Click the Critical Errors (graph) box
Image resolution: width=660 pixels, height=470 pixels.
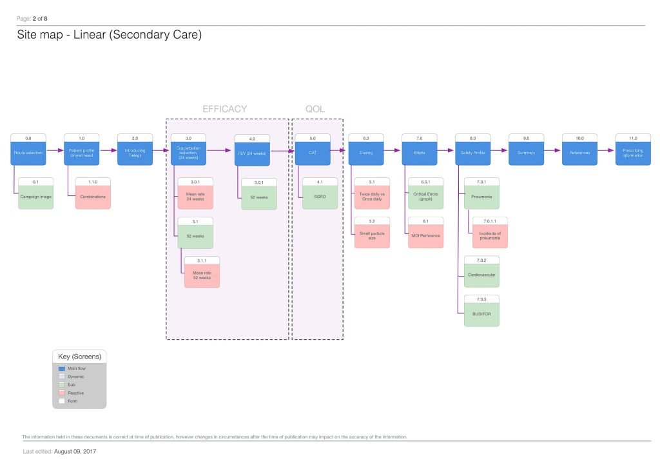pos(425,195)
